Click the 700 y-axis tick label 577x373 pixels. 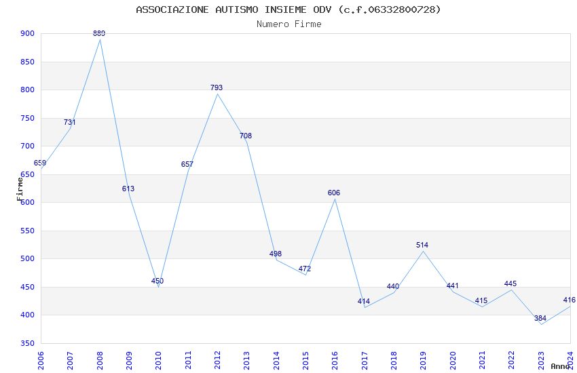[x=28, y=146]
